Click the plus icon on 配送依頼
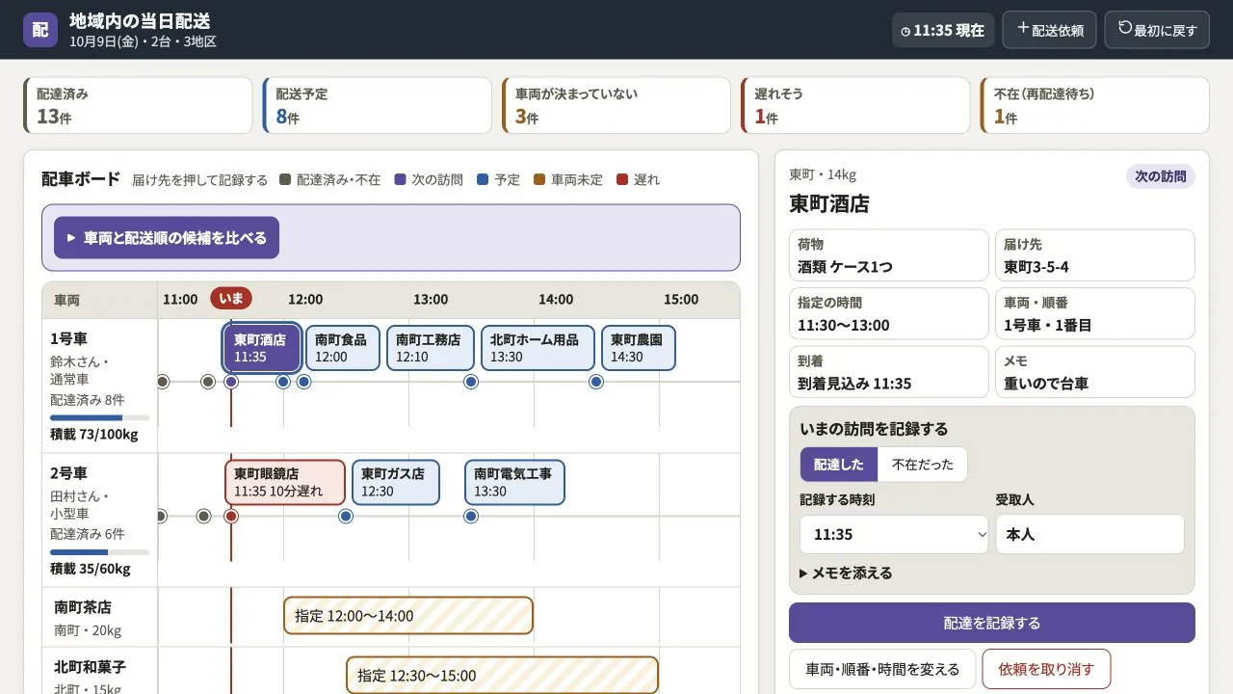The height and width of the screenshot is (694, 1233). pos(1023,28)
